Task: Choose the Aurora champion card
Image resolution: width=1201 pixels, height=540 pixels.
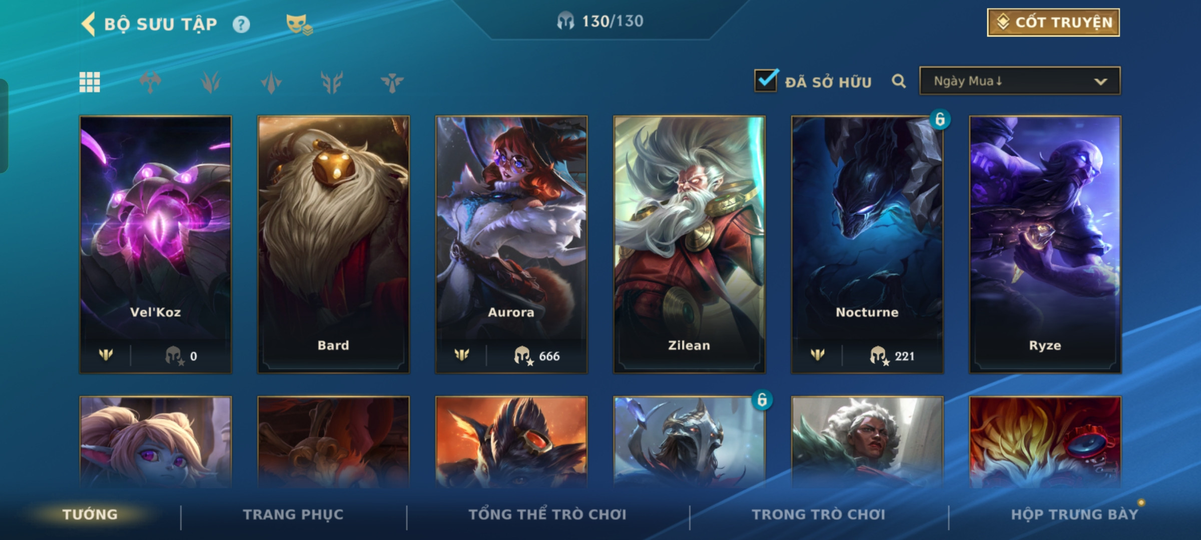Action: 511,244
